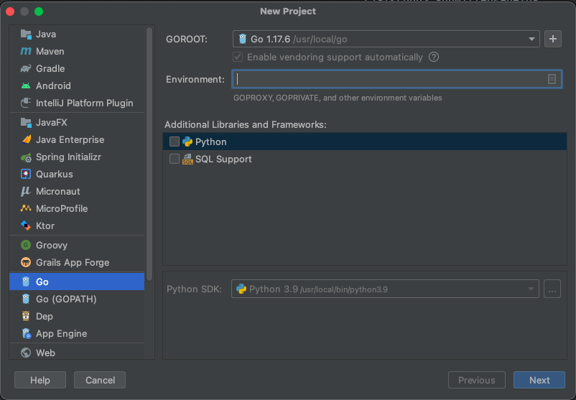Click the Python SDK browse ellipsis button
This screenshot has width=576, height=400.
click(x=552, y=289)
